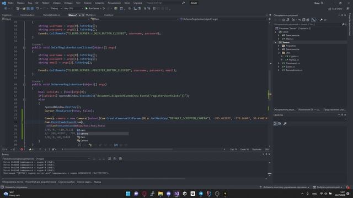This screenshot has height=198, width=353.
Task: Open PowerShell для разработчиков tab
Action: coord(41,182)
